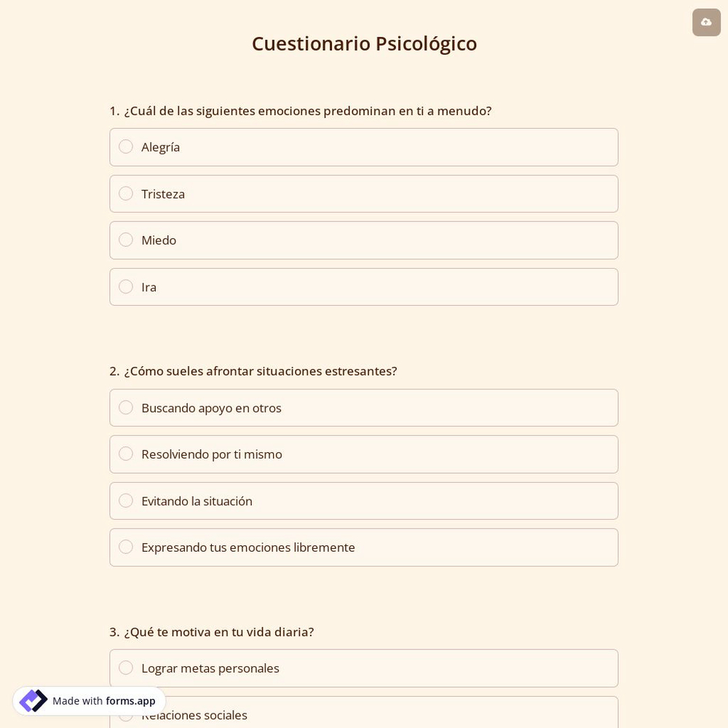The width and height of the screenshot is (728, 728).
Task: Select Lograr metas personales option
Action: [126, 668]
